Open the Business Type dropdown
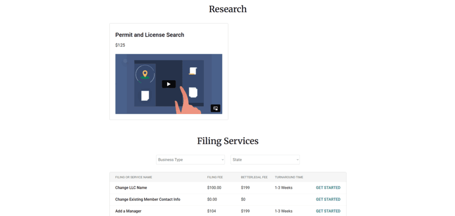Screen dimensions: 455x216 pyautogui.click(x=190, y=160)
